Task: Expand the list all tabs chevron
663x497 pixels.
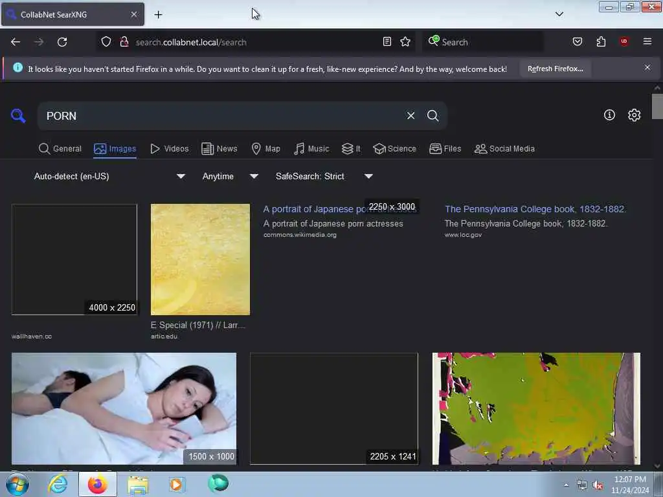Action: pos(559,14)
